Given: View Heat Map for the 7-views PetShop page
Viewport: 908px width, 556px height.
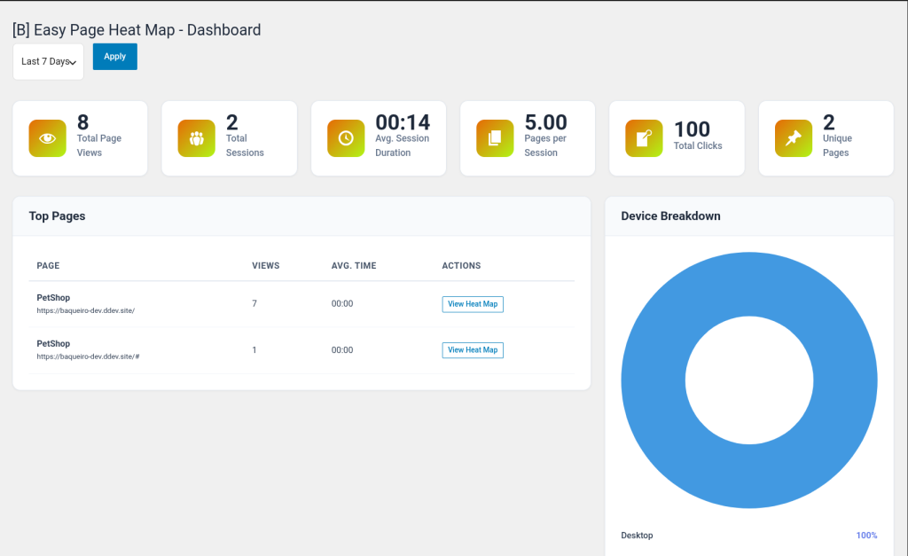Looking at the screenshot, I should [473, 304].
